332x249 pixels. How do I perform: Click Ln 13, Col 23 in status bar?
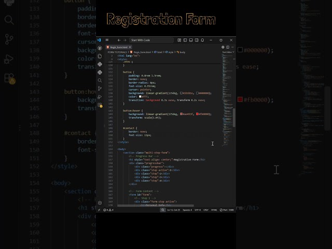click(x=174, y=210)
